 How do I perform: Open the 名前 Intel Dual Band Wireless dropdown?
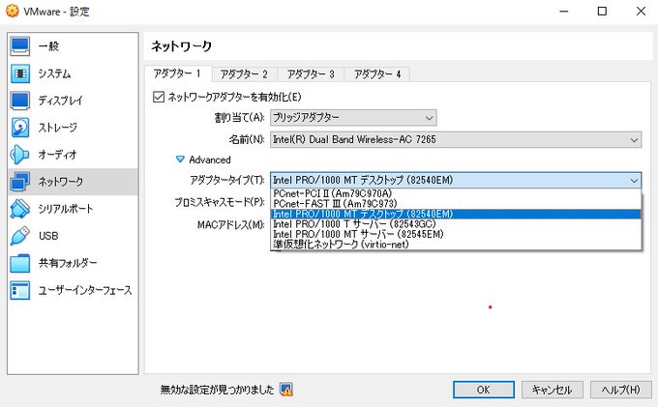[456, 139]
